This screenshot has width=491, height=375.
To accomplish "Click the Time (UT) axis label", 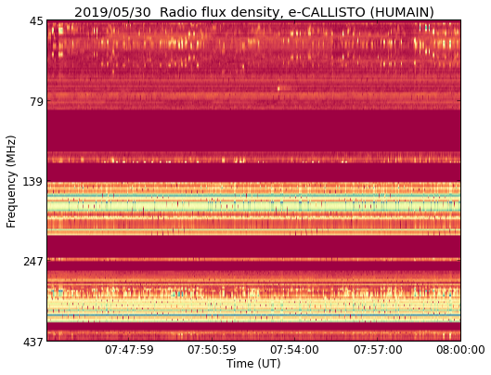I will tap(253, 364).
